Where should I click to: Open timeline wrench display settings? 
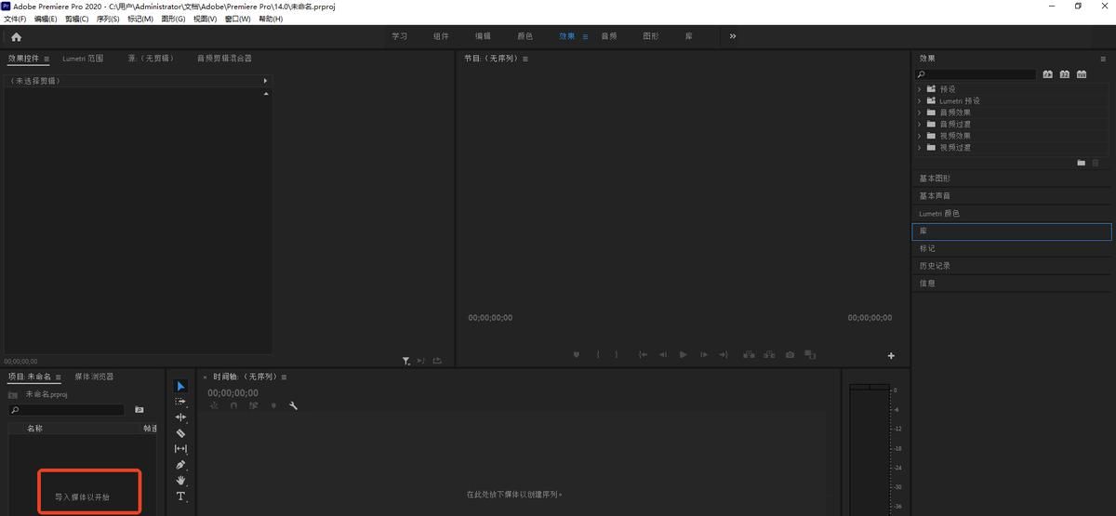(x=293, y=405)
